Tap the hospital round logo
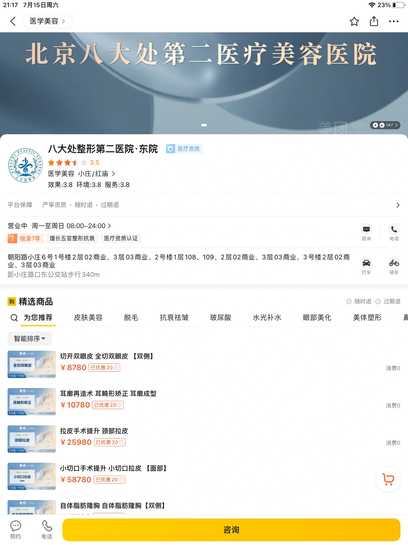The image size is (408, 545). tap(25, 165)
